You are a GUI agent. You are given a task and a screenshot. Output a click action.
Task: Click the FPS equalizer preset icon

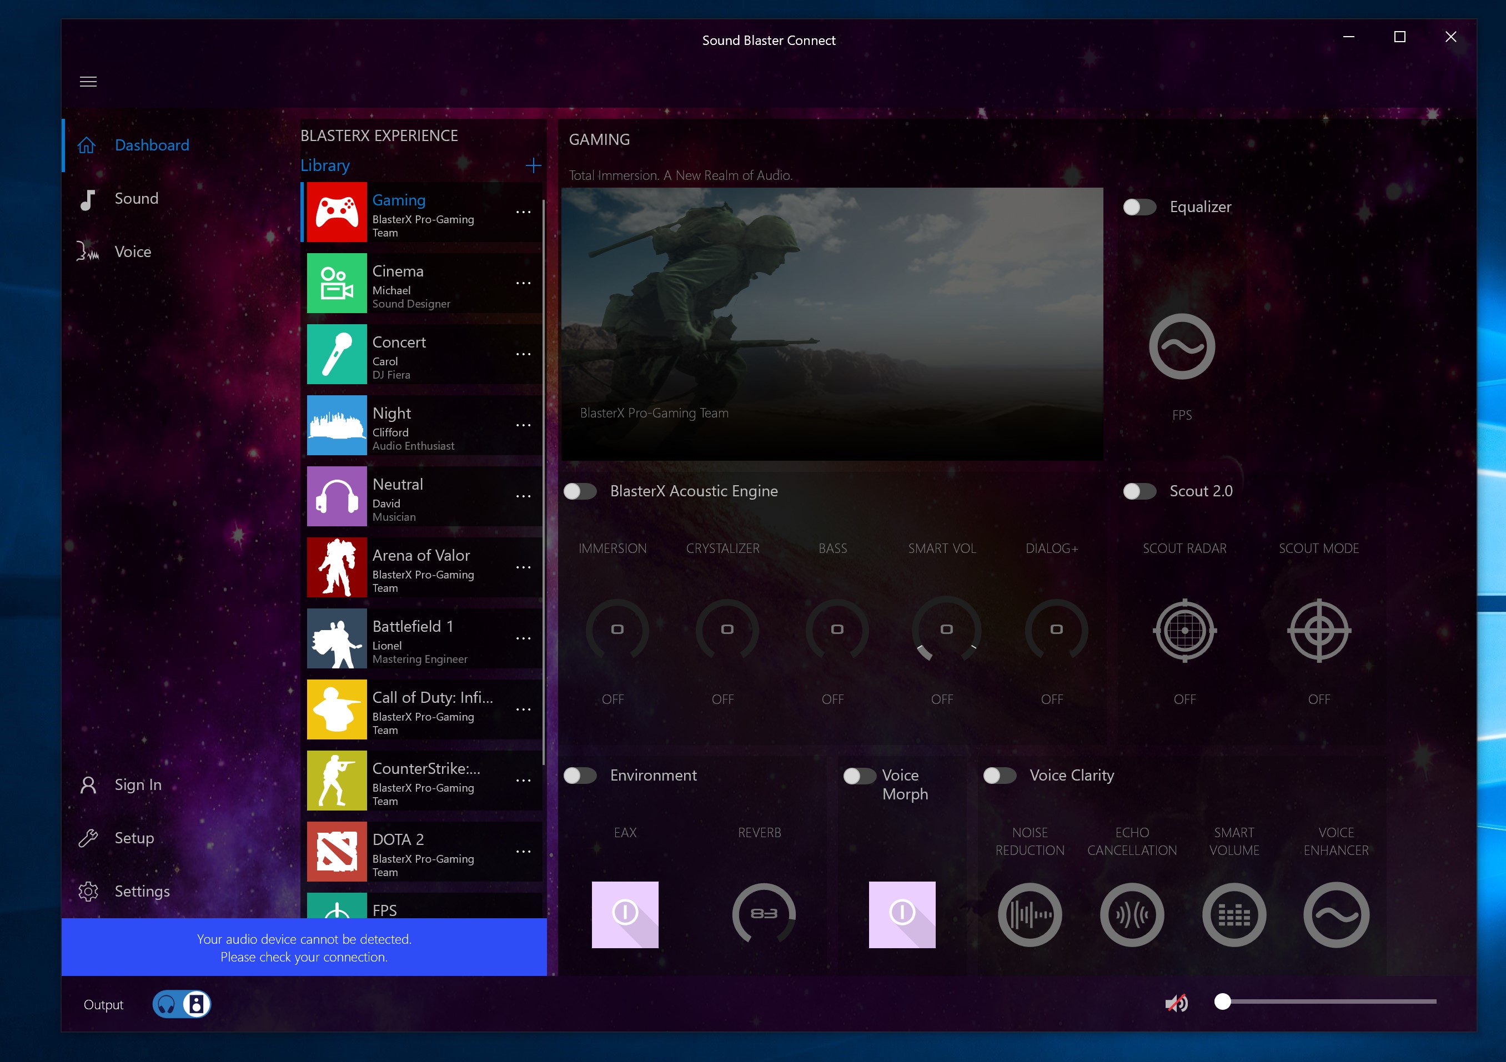point(1182,346)
